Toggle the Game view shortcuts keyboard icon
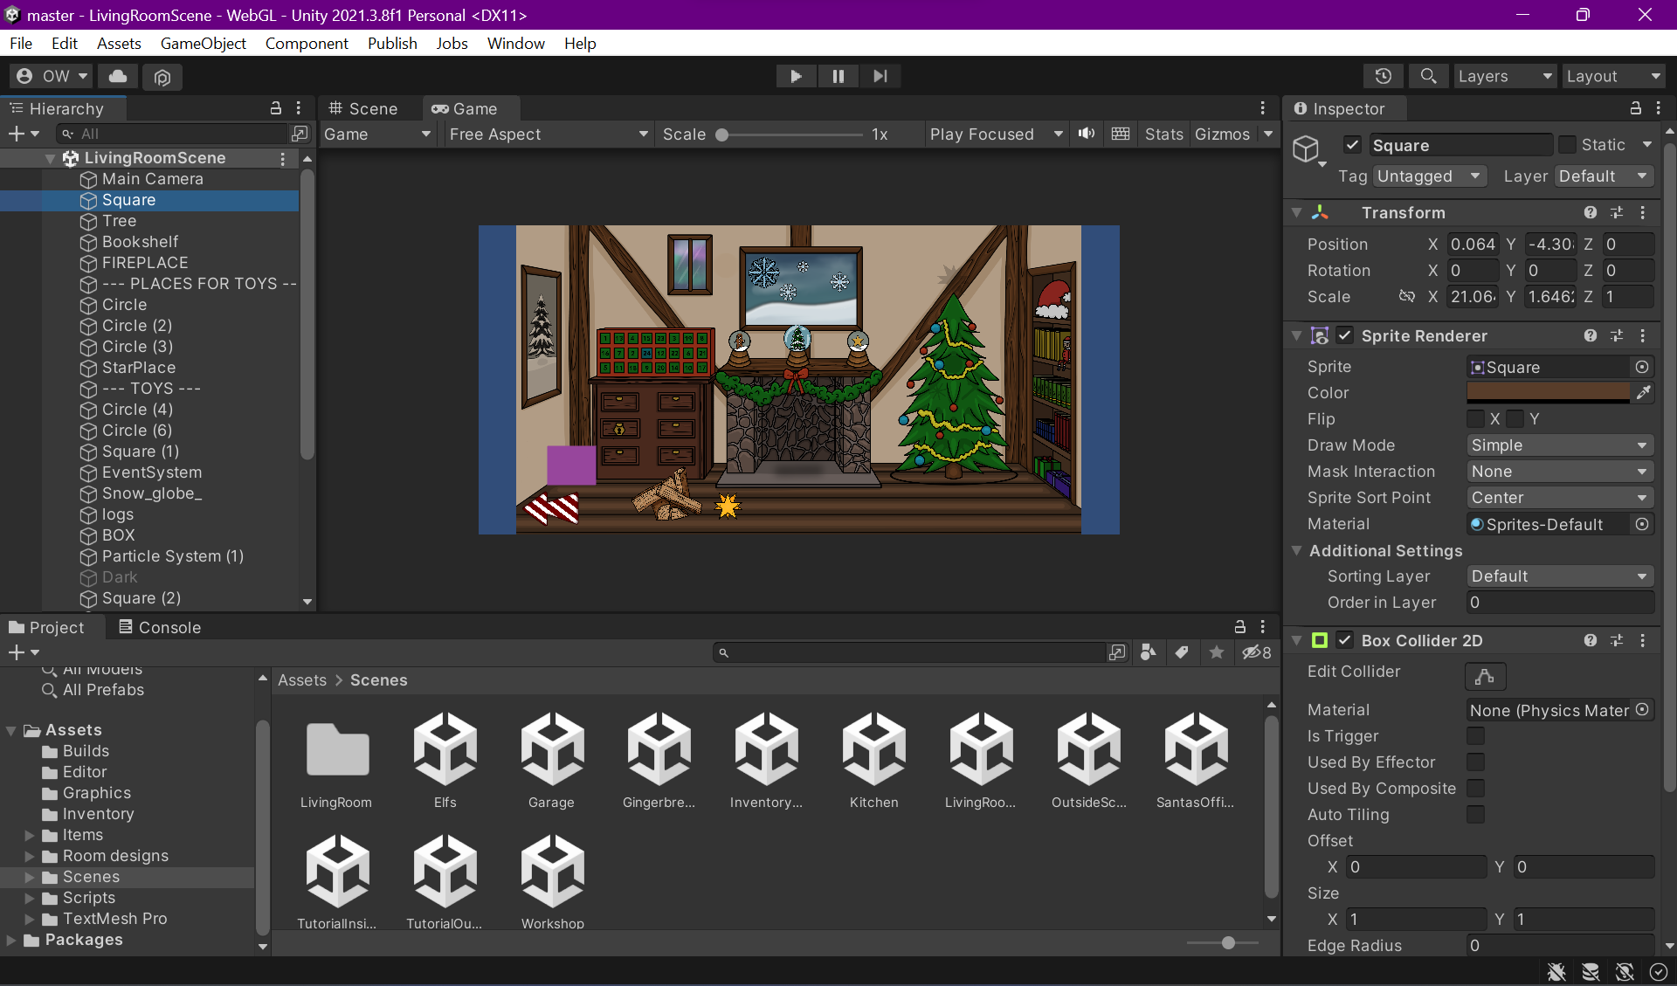1677x986 pixels. tap(1121, 134)
